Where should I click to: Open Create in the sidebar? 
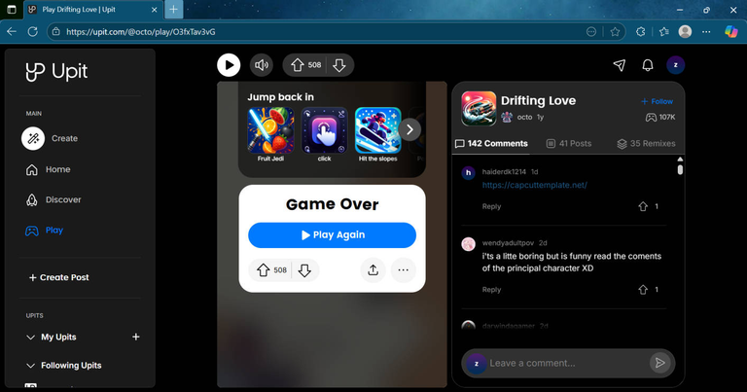[52, 138]
